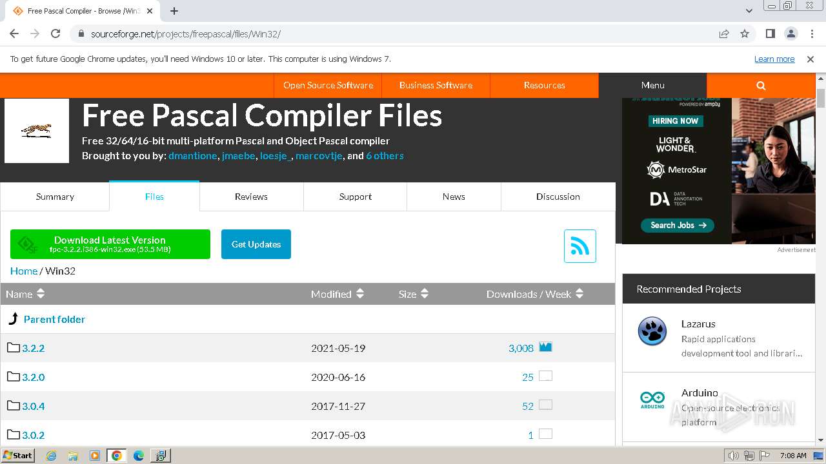Sort the file list by Name
Screen dimensions: 826x464
25,294
